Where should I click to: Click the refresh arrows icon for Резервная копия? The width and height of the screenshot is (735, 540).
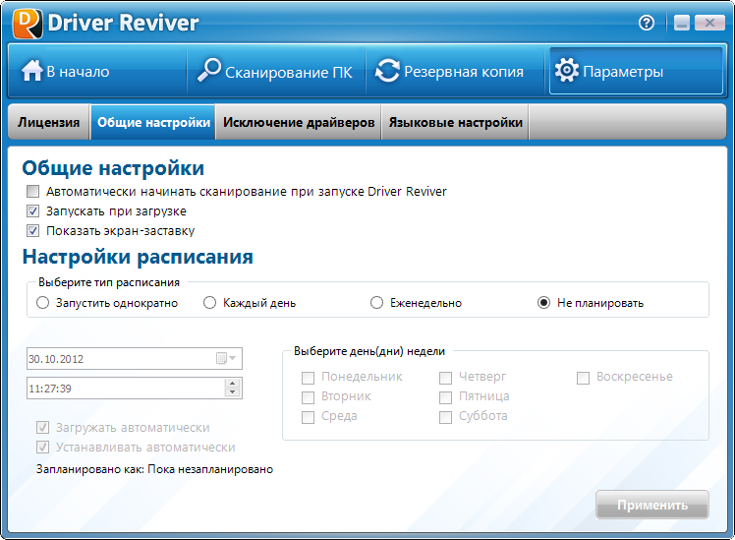tap(388, 71)
